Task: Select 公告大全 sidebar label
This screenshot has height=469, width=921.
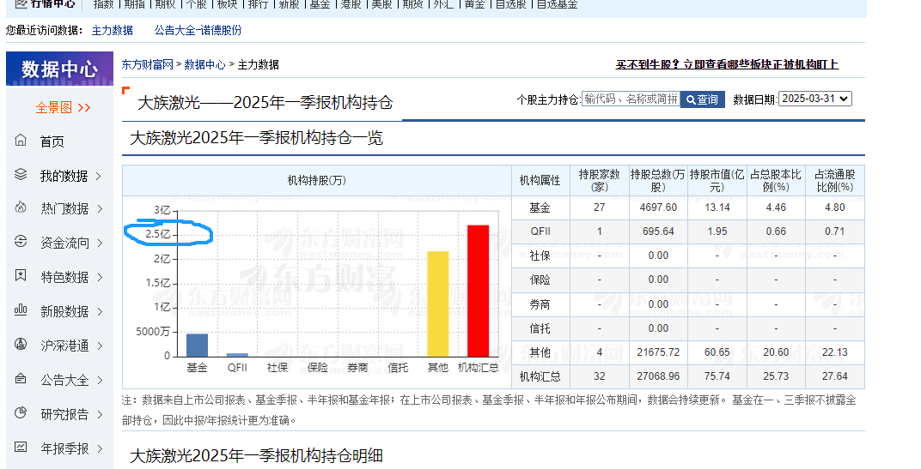Action: point(64,381)
